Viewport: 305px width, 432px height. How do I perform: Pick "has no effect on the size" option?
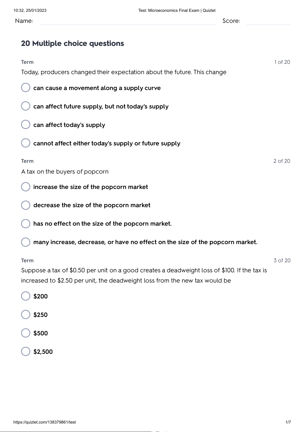coord(26,224)
